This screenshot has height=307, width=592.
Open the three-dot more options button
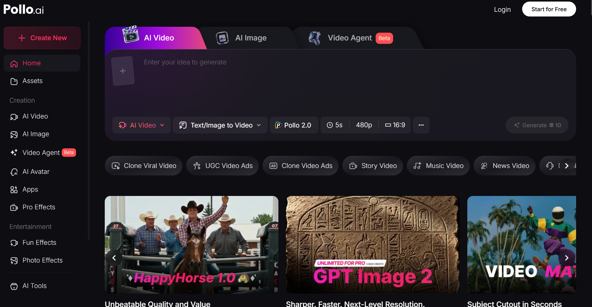click(x=421, y=125)
